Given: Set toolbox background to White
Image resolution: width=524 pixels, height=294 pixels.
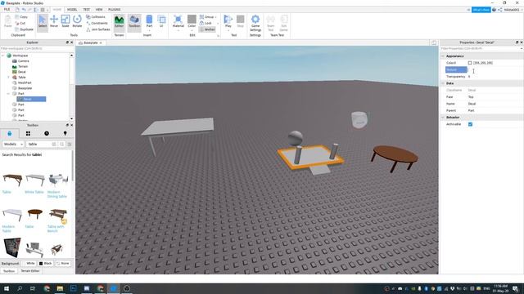Looking at the screenshot, I should (x=29, y=263).
